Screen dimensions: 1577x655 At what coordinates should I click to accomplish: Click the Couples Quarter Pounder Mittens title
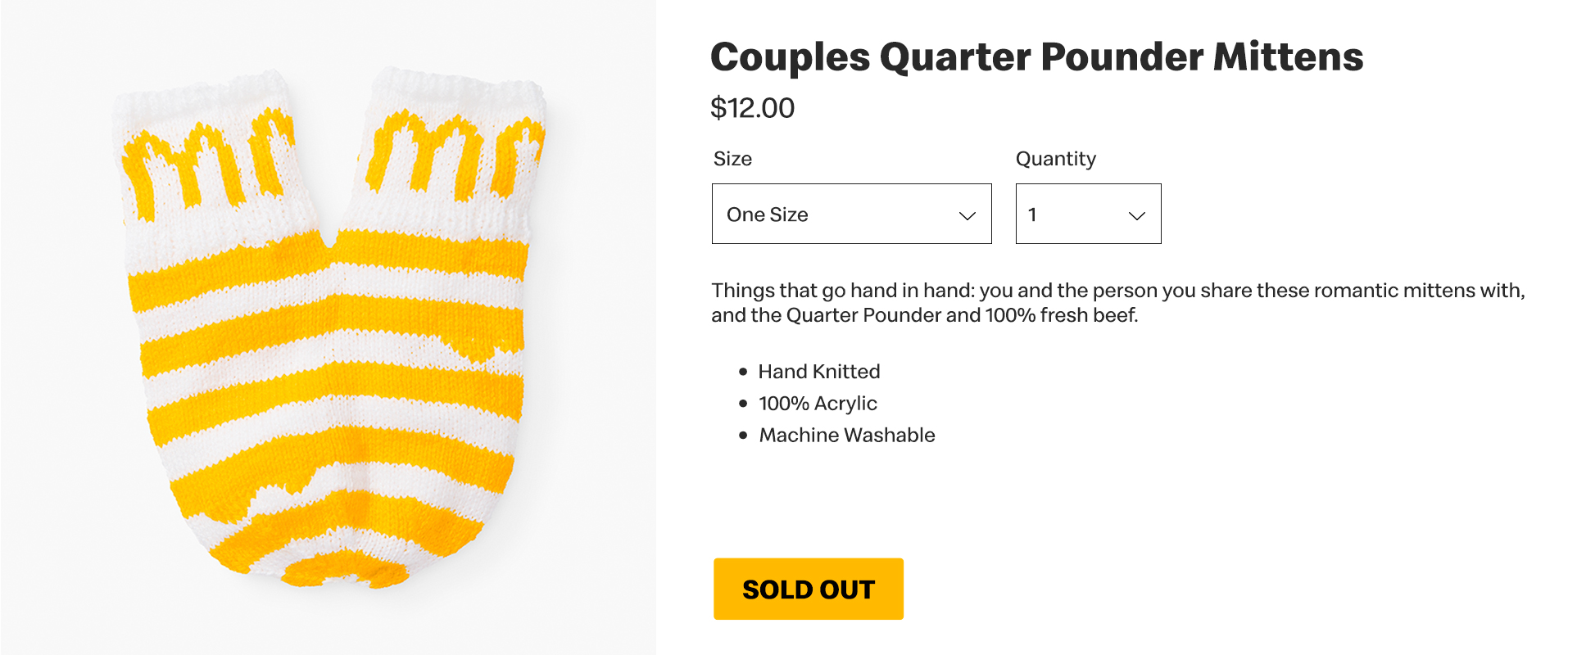pyautogui.click(x=1036, y=57)
